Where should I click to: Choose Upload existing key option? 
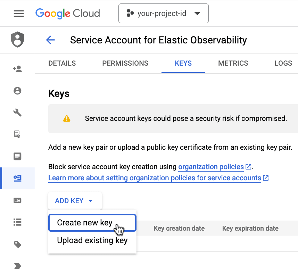92,240
